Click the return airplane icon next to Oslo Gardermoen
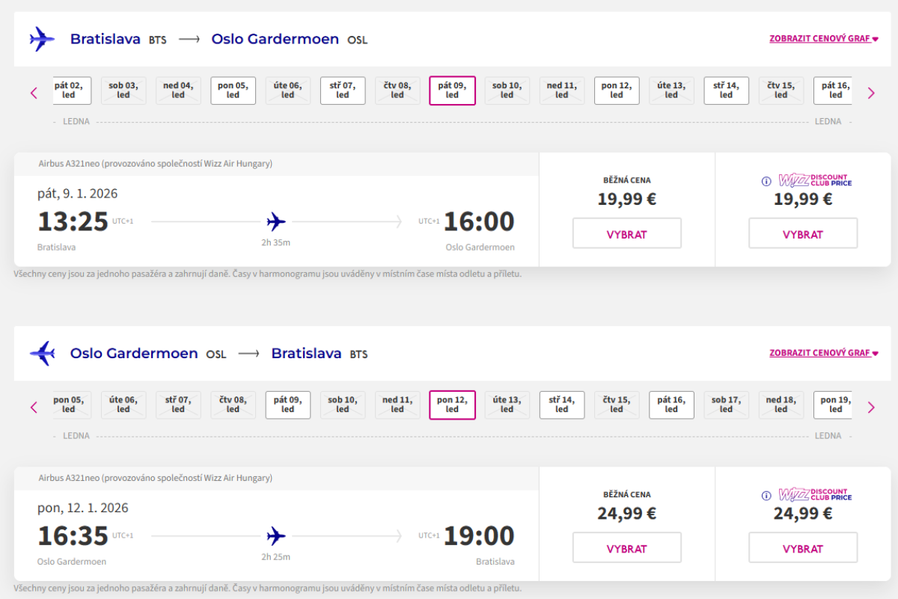This screenshot has width=898, height=599. (42, 353)
